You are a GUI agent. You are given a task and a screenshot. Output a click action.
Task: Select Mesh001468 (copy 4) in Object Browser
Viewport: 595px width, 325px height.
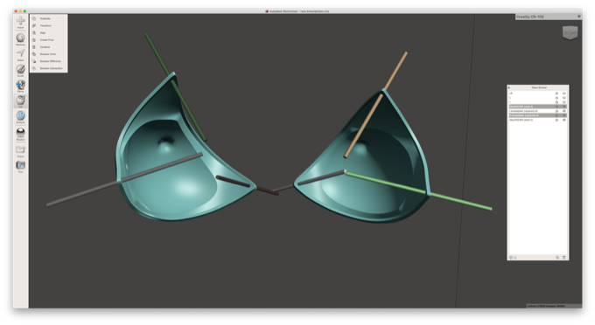point(538,107)
